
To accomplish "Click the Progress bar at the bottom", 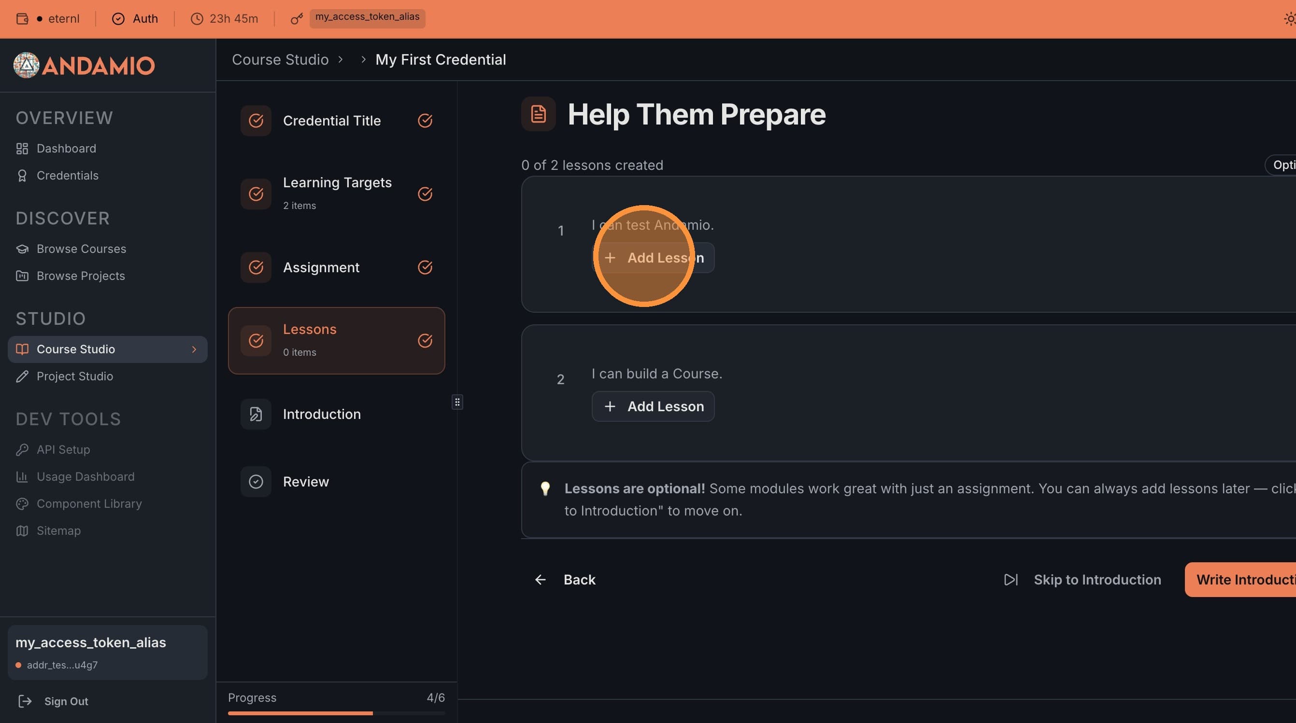I will [x=336, y=713].
